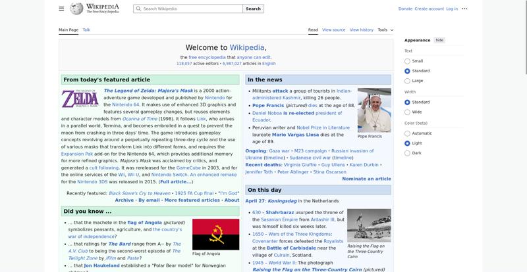Click the Archive link under featured article
This screenshot has height=272, width=527.
click(x=125, y=200)
